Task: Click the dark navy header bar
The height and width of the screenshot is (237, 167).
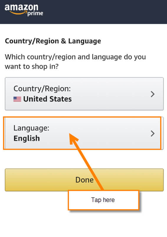Action: 83,12
